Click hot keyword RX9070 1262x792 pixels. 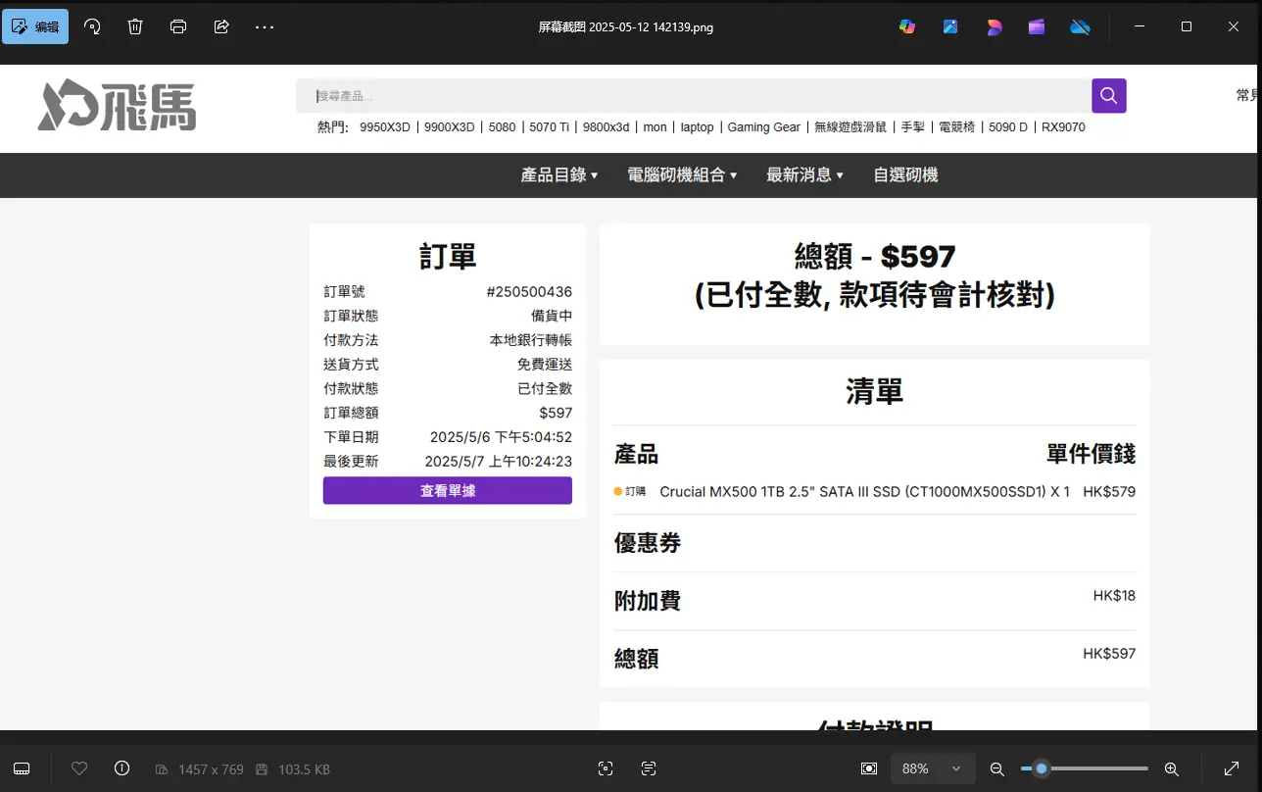pyautogui.click(x=1063, y=127)
